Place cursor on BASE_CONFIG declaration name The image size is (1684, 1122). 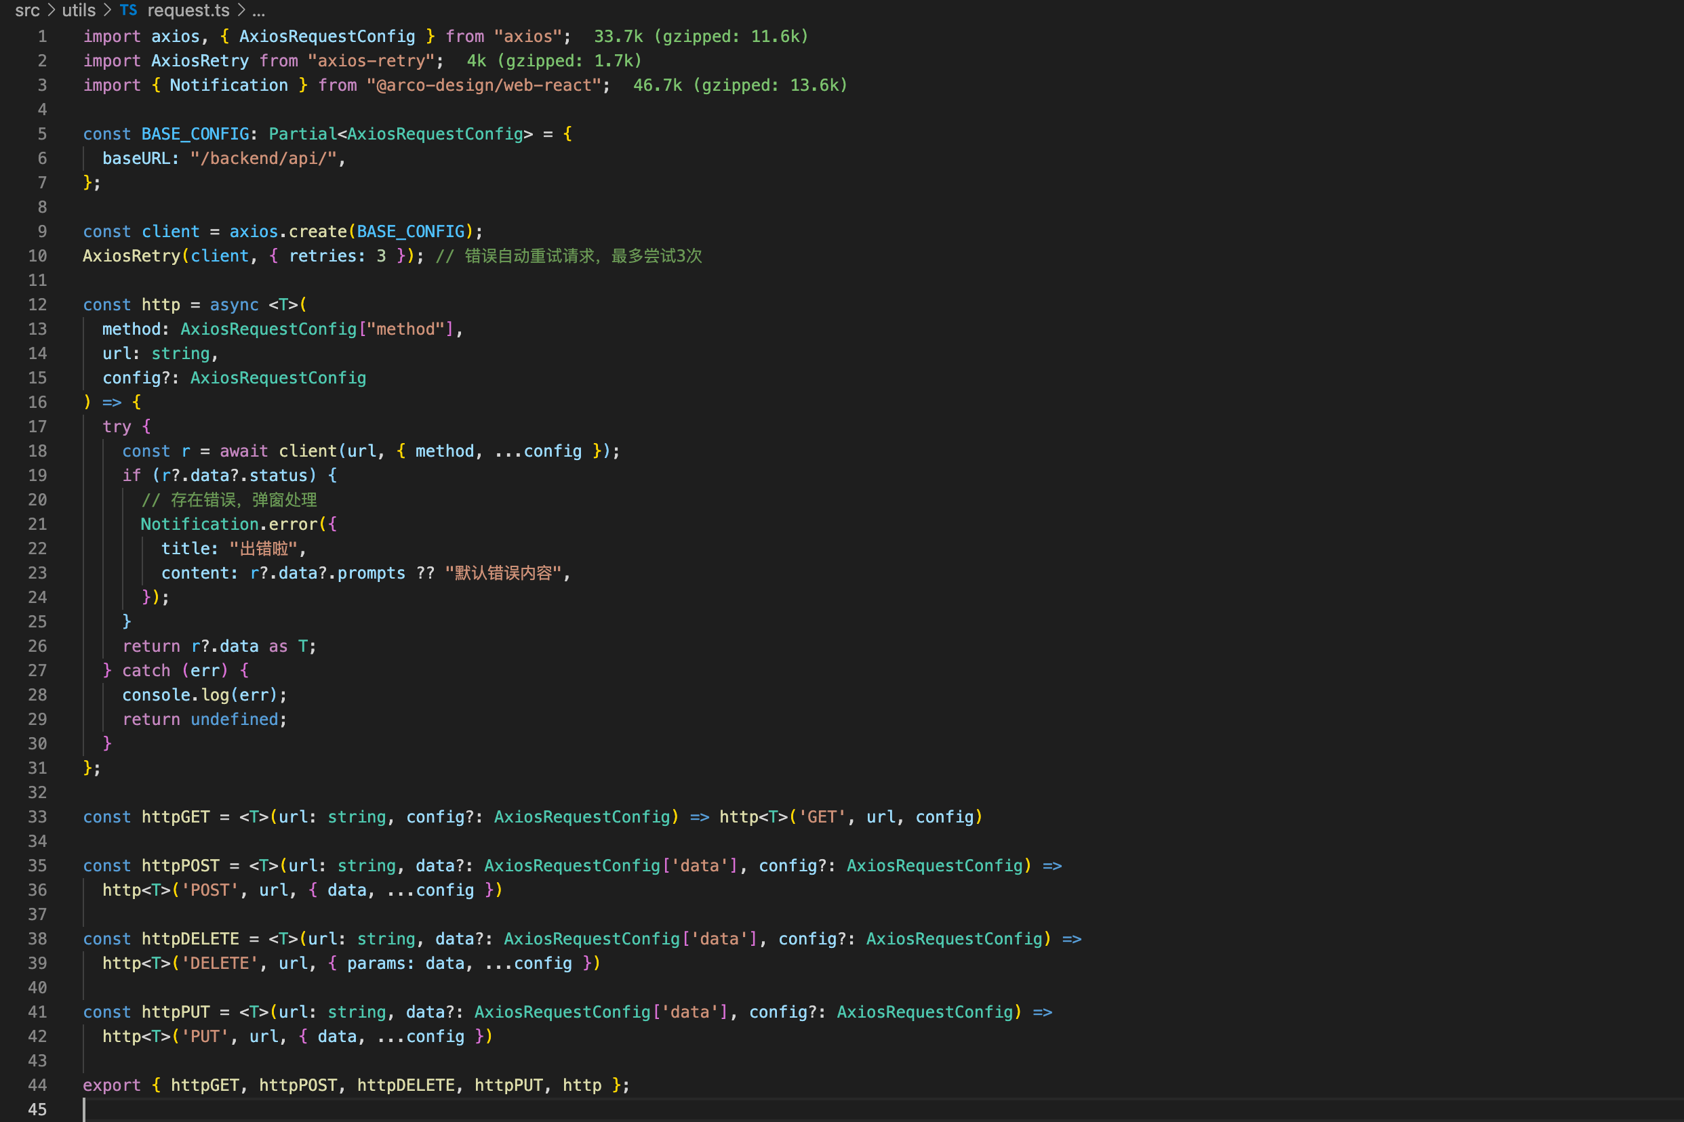tap(195, 133)
